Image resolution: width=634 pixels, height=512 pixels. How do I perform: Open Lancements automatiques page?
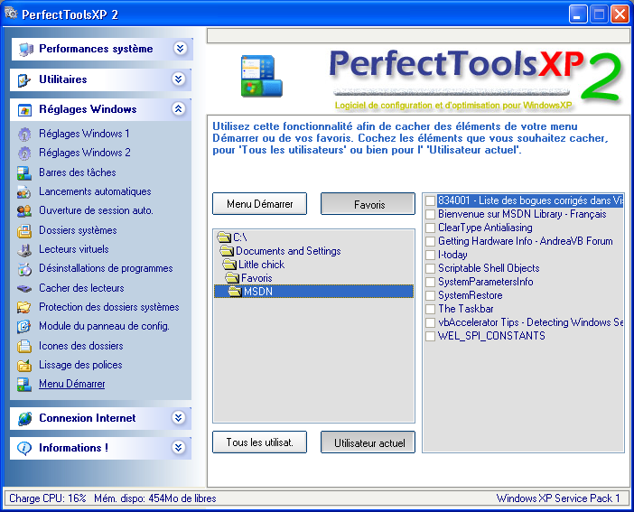(95, 191)
